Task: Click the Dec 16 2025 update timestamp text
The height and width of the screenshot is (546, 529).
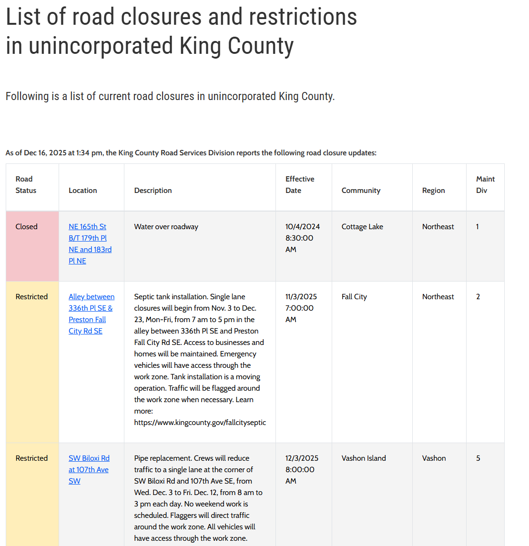Action: [191, 152]
